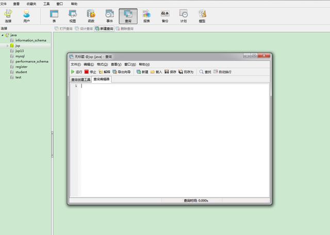Click 新建查询 button in object bar
The image size is (330, 235).
(x=104, y=29)
